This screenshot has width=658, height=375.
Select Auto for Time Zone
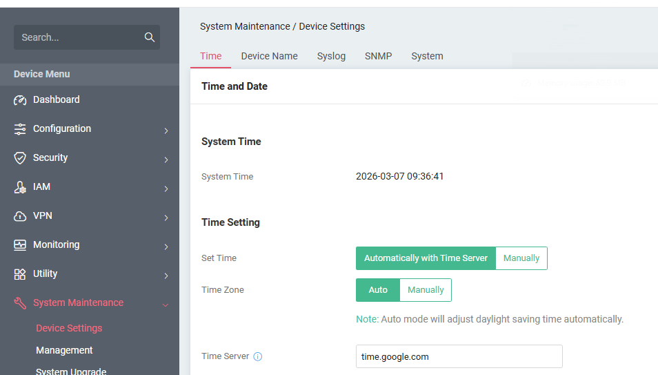[x=378, y=290]
